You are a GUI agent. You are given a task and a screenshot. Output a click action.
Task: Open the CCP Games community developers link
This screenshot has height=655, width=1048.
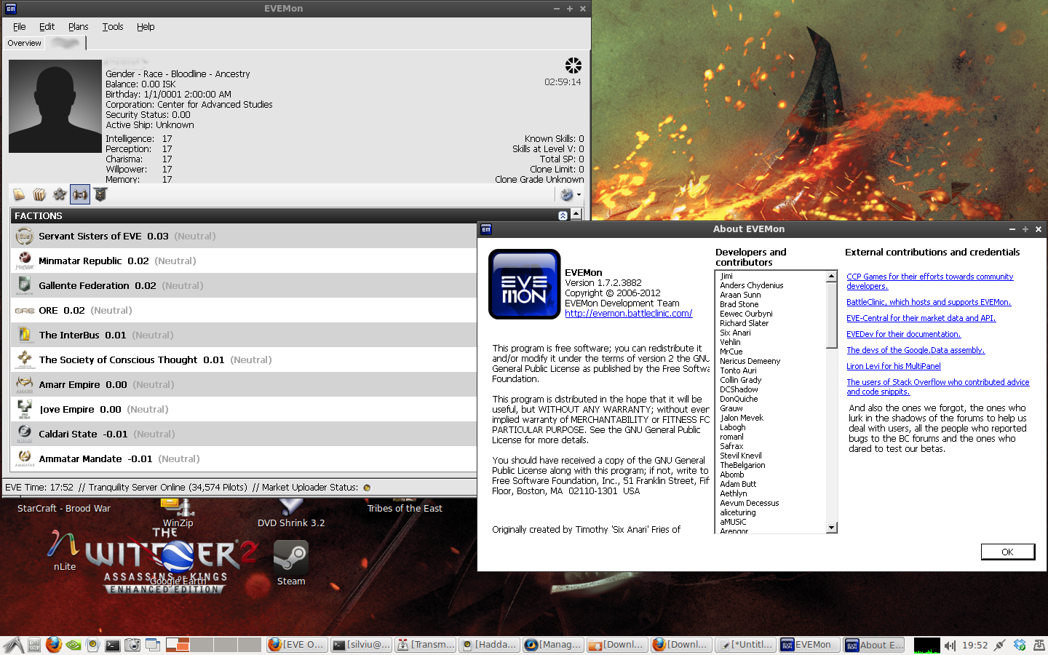click(929, 282)
